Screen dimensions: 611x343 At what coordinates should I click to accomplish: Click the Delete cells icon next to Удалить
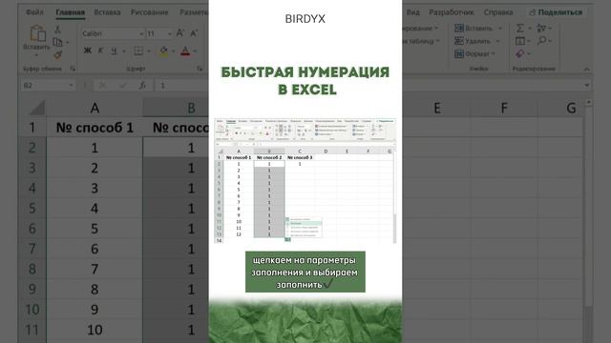coord(459,41)
